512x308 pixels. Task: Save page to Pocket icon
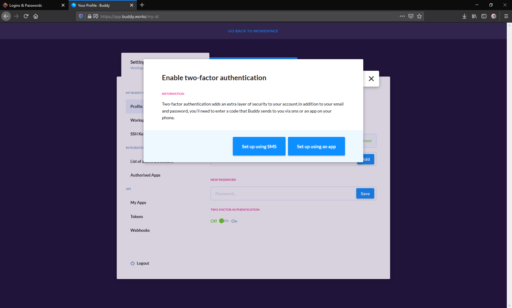tap(411, 16)
